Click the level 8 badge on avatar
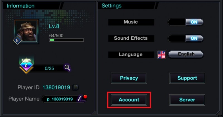Image resolution: width=223 pixels, height=117 pixels. click(17, 40)
